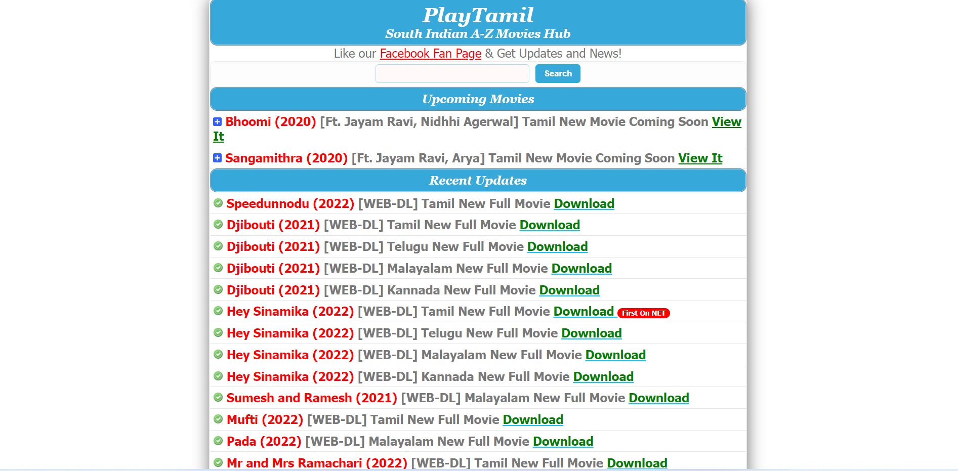958x471 pixels.
Task: Download Djibouti (2021) Malayalam movie
Action: point(581,269)
